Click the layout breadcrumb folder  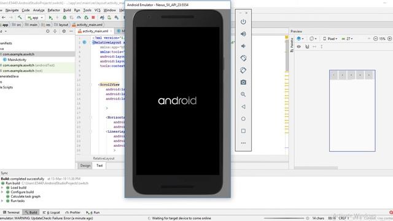(x=61, y=25)
